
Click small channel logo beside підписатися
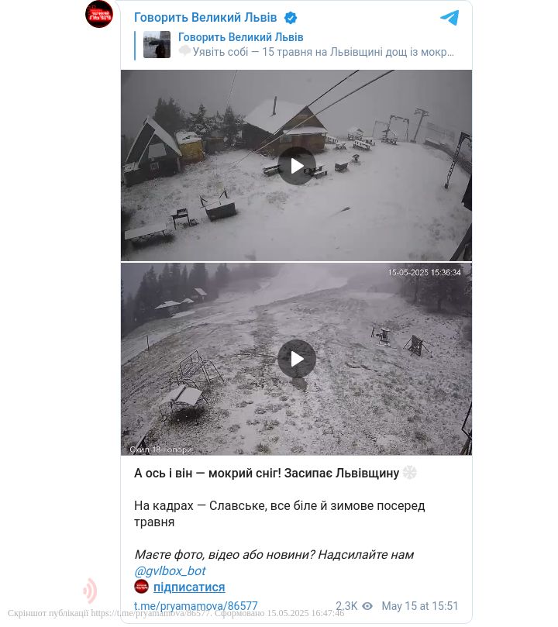click(142, 587)
